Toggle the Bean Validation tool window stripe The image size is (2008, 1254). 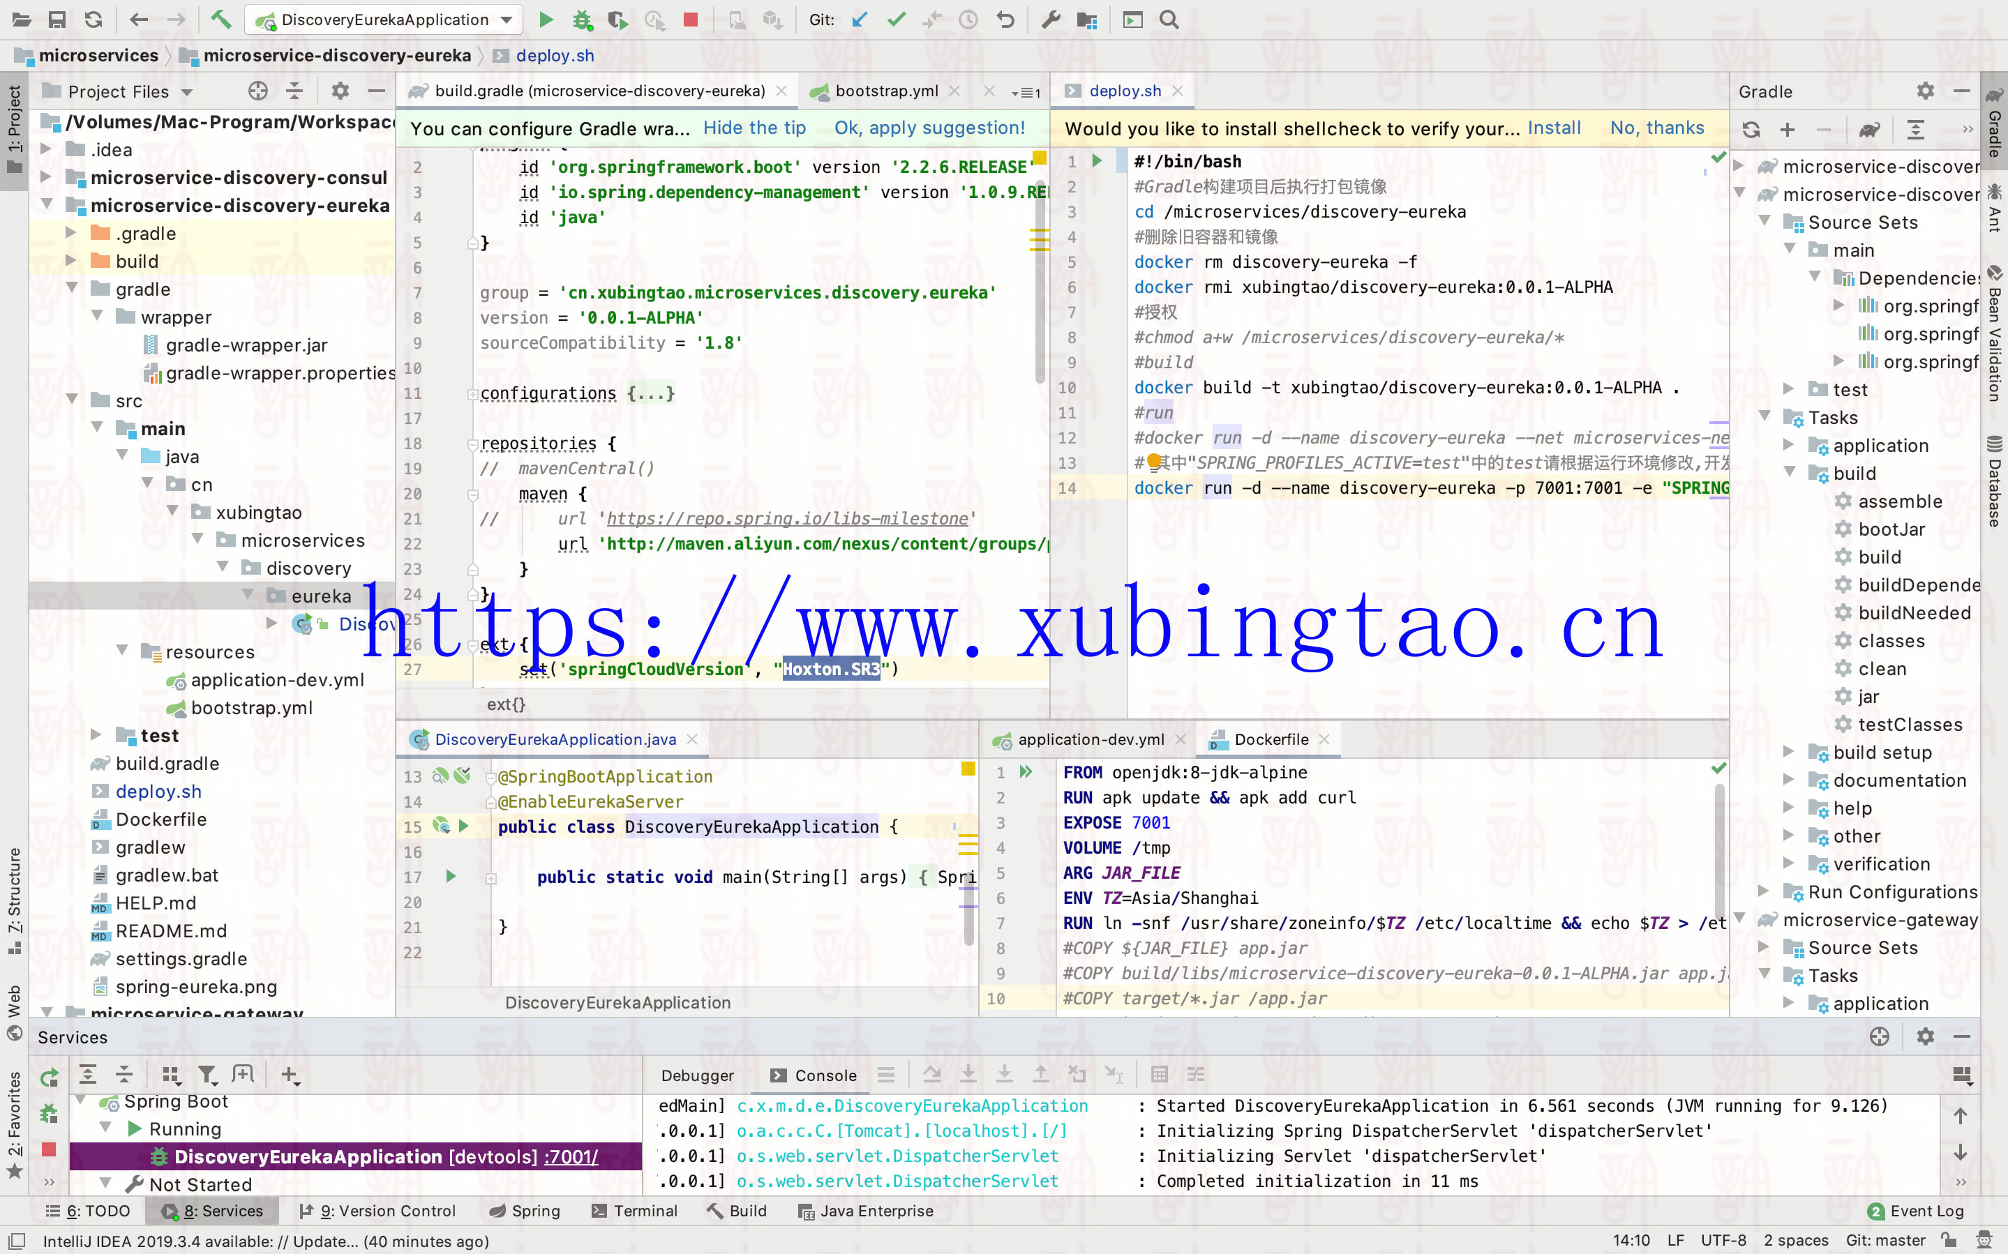(x=1994, y=333)
